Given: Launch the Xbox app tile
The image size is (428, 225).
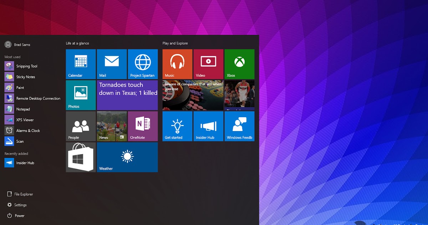Looking at the screenshot, I should click(x=239, y=64).
